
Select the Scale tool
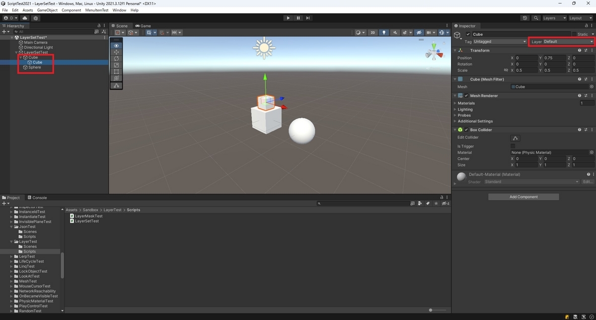click(116, 64)
